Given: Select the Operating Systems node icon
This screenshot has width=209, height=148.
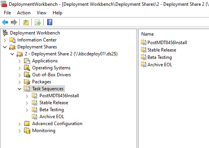Looking at the screenshot, I should [x=27, y=68].
